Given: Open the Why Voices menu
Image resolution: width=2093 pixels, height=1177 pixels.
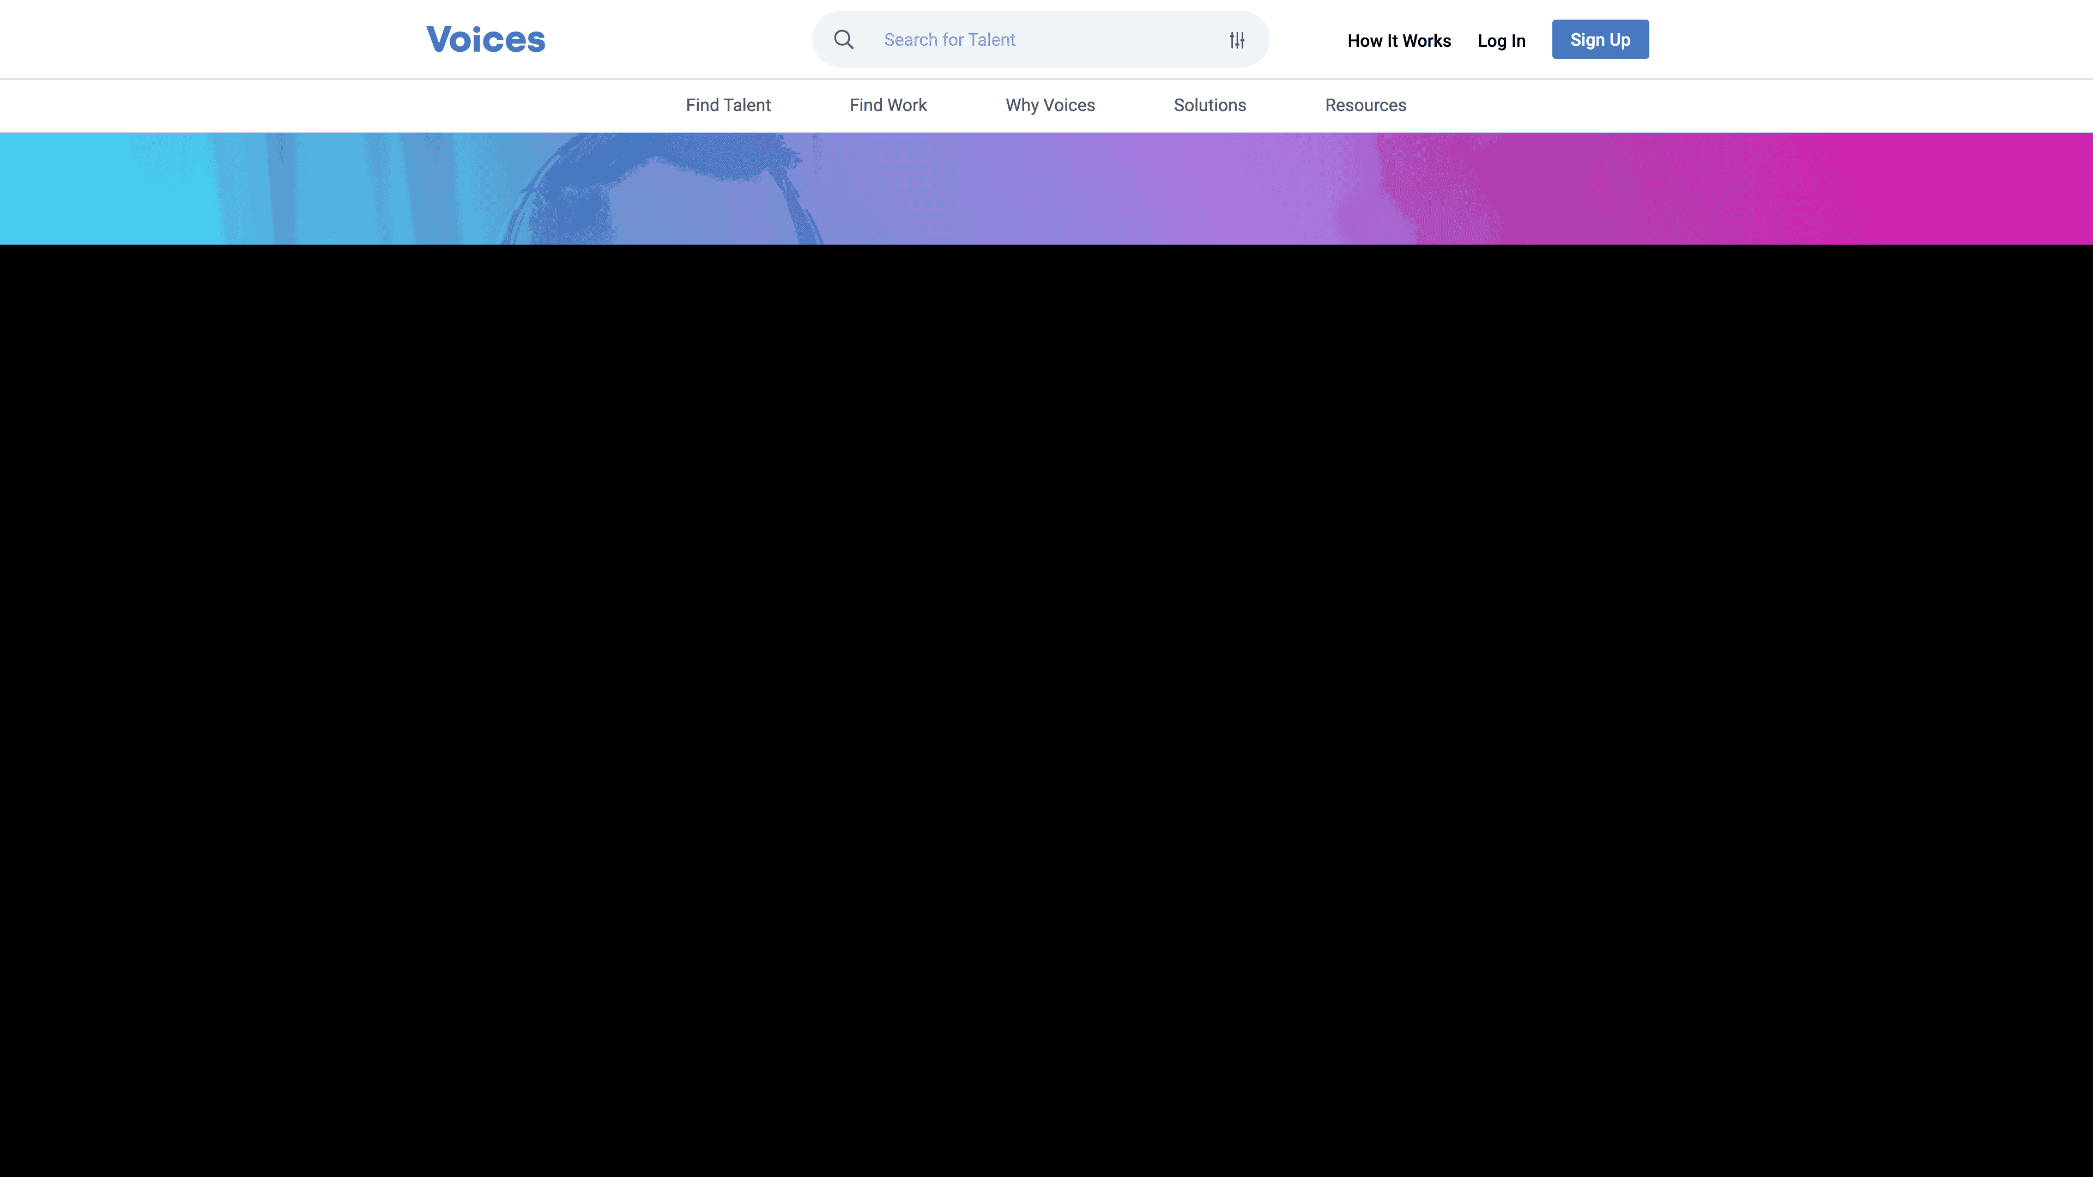Looking at the screenshot, I should 1050,105.
